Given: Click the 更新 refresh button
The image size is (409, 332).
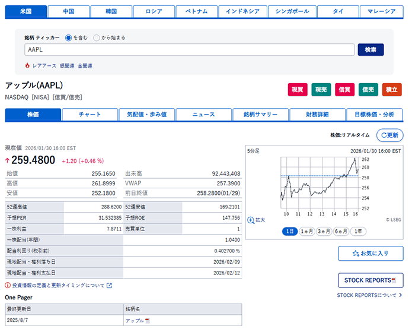Looking at the screenshot, I should point(389,135).
